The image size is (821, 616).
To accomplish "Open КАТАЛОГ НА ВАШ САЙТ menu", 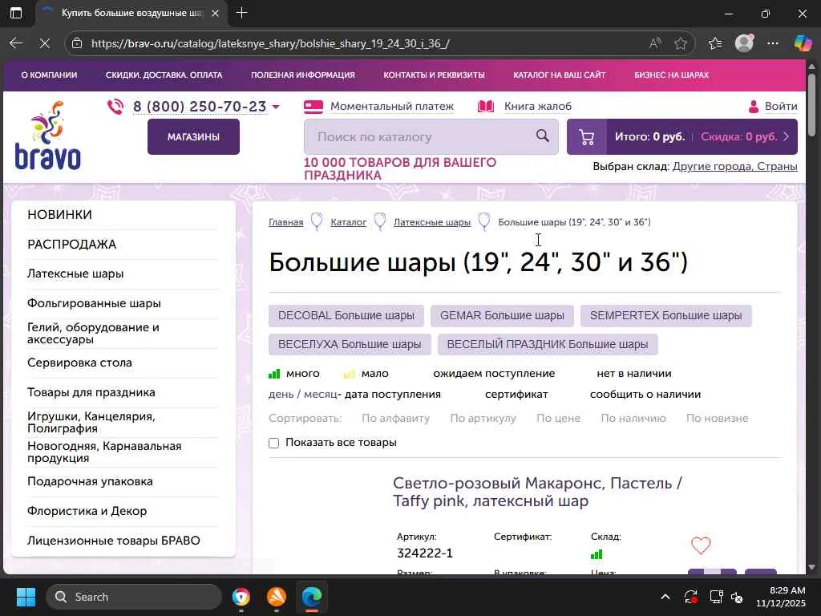I will [559, 75].
